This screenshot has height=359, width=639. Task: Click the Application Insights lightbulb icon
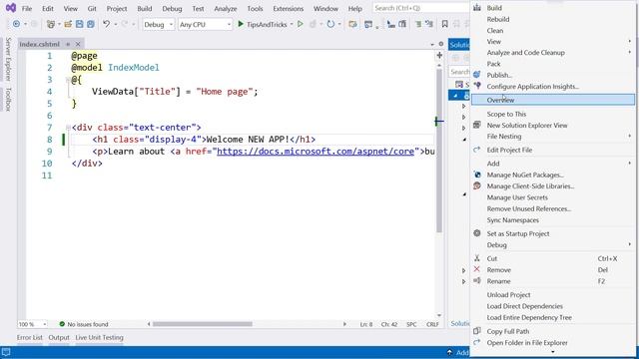[x=477, y=86]
